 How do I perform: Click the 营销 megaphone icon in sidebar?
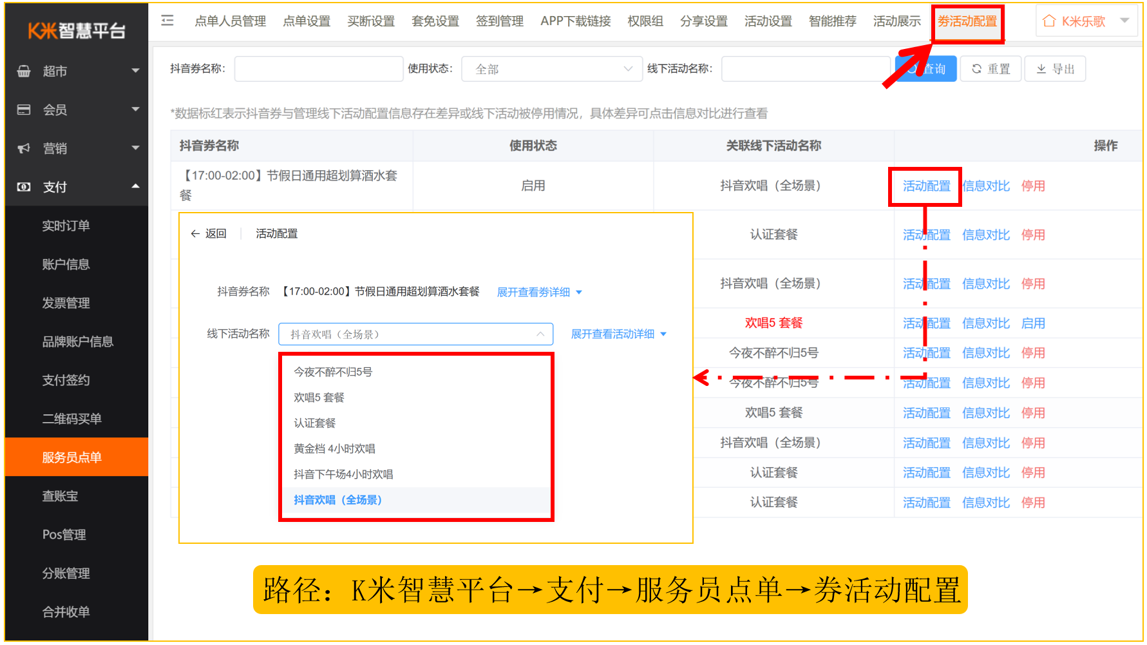pyautogui.click(x=24, y=148)
